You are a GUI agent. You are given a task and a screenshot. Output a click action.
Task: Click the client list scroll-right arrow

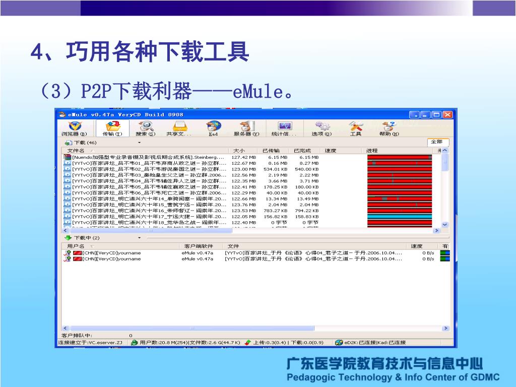pos(446,328)
